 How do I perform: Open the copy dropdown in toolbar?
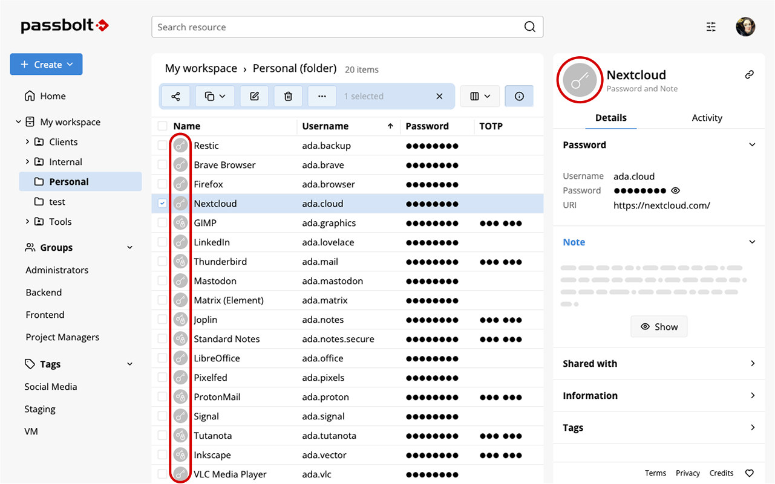coord(215,96)
